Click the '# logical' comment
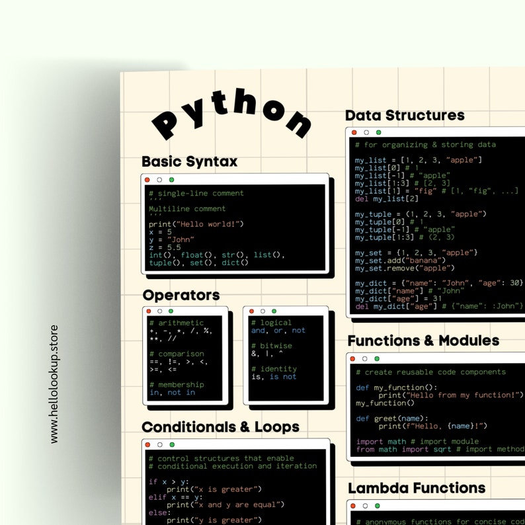Viewport: 525px width, 525px height. click(x=272, y=323)
